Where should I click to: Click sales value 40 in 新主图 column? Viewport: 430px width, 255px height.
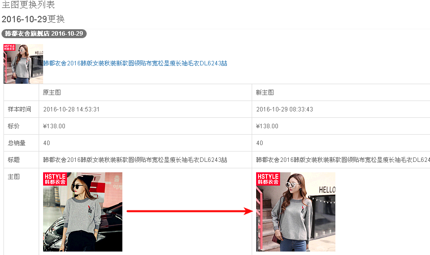[260, 143]
